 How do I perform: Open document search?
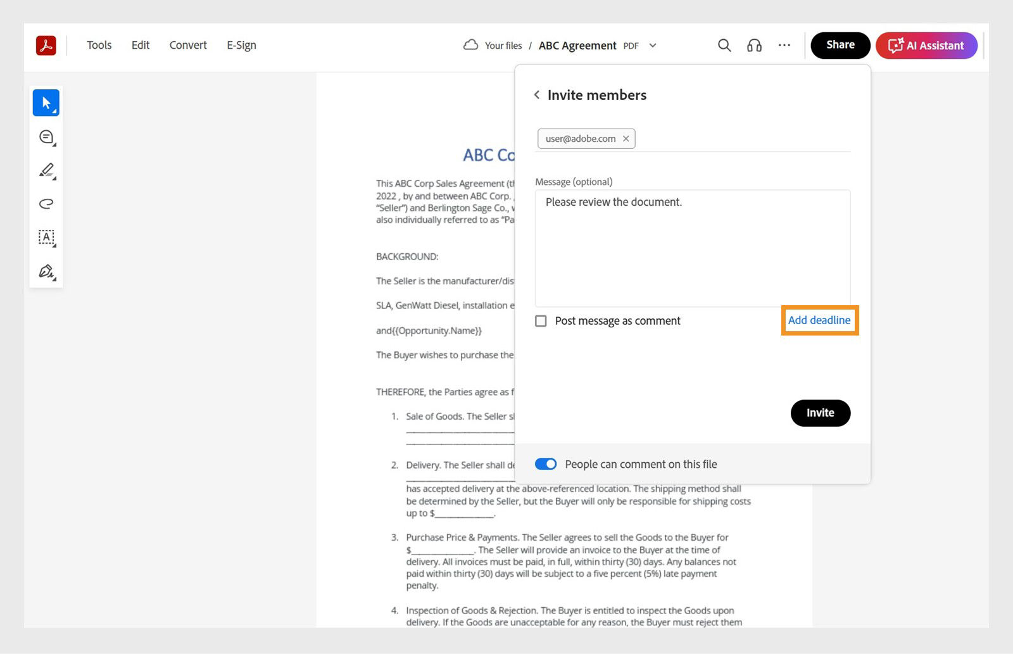[x=724, y=45]
